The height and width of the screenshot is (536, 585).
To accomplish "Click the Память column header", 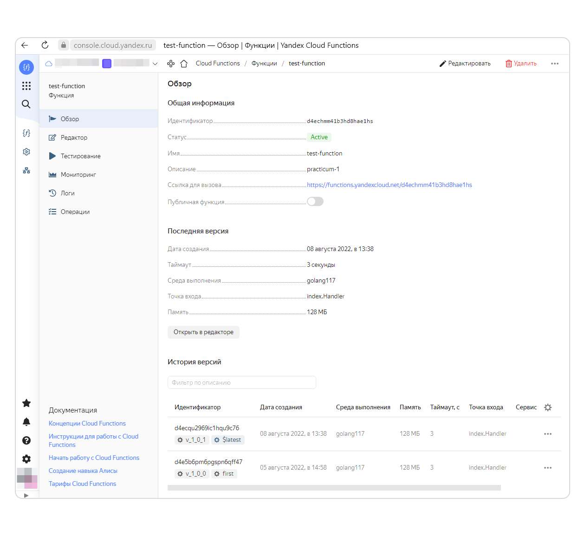I will (410, 407).
